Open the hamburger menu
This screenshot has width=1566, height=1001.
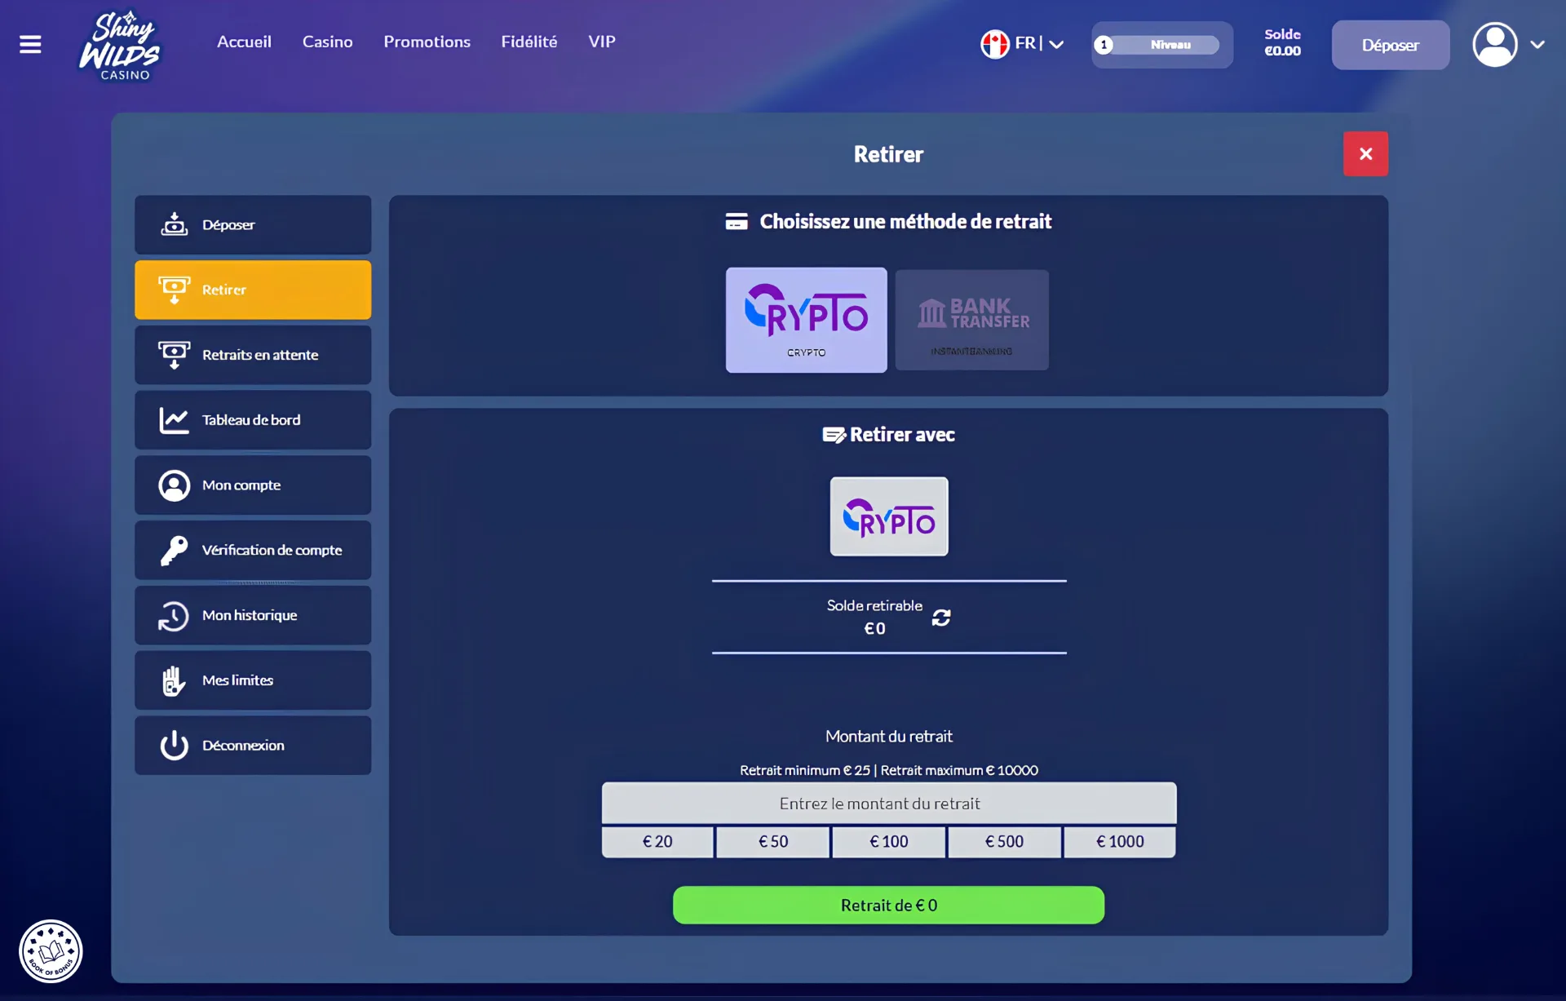tap(30, 44)
